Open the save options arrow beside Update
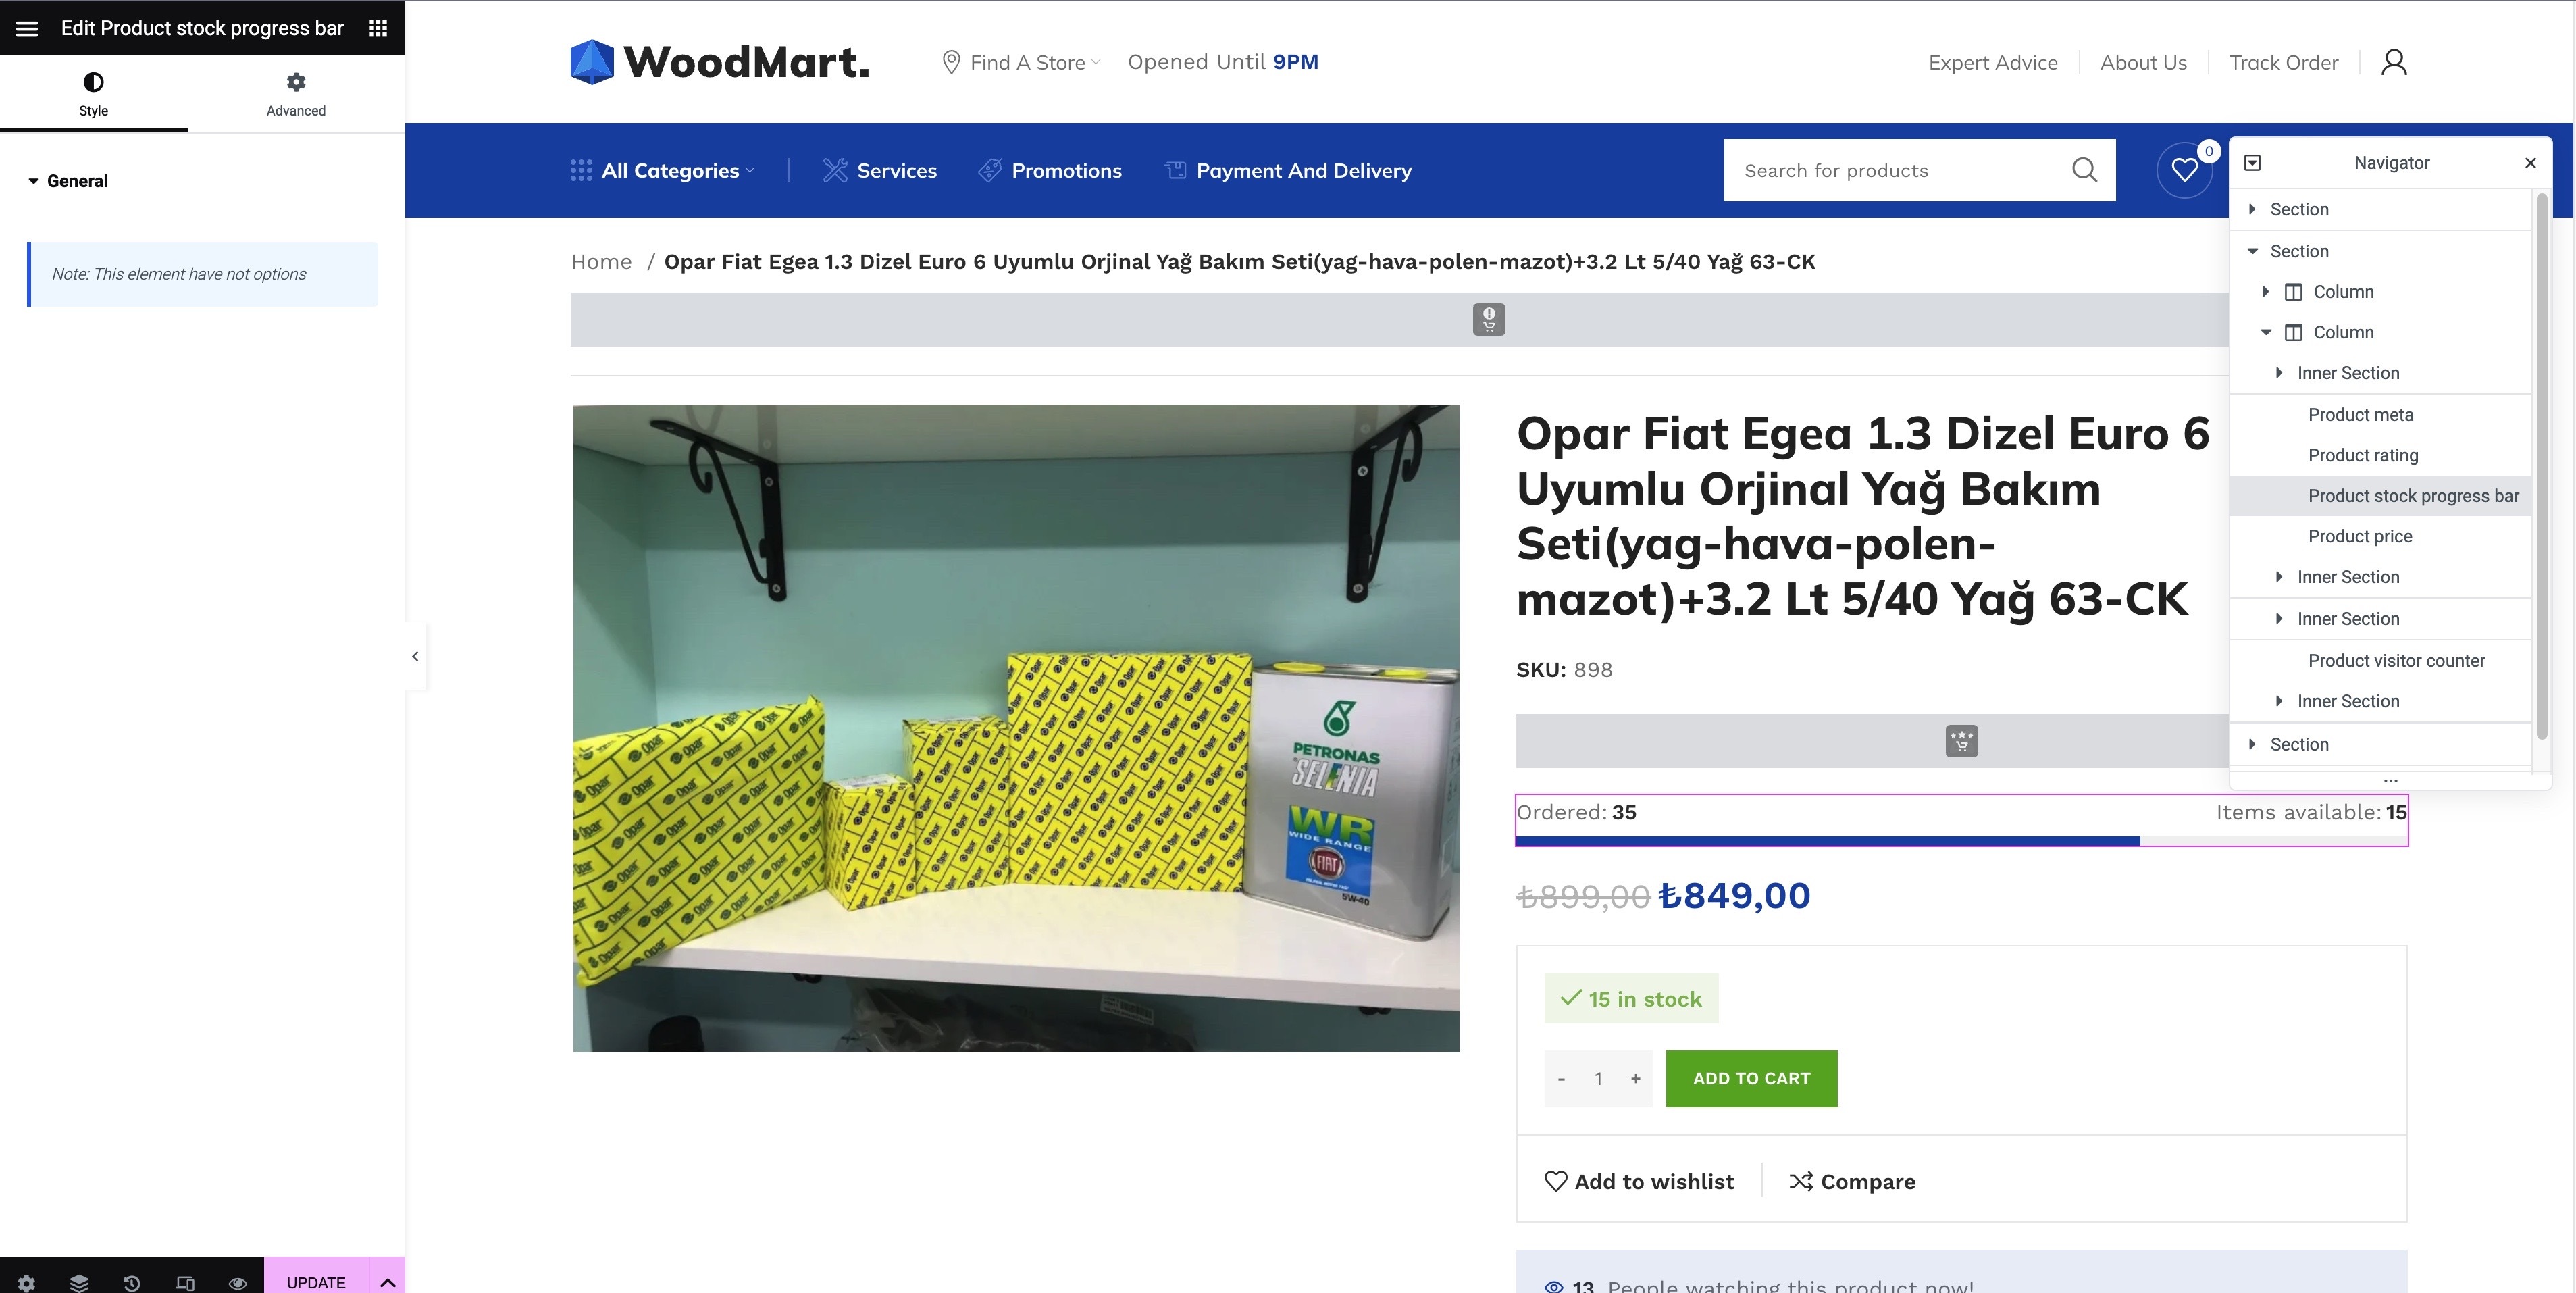This screenshot has width=2576, height=1293. pos(388,1282)
